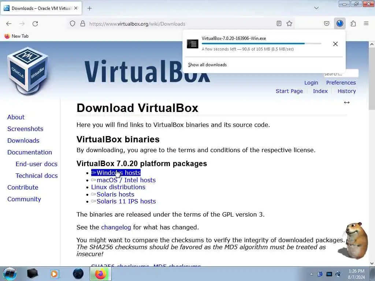Bookmark this page with the star icon

pyautogui.click(x=289, y=23)
